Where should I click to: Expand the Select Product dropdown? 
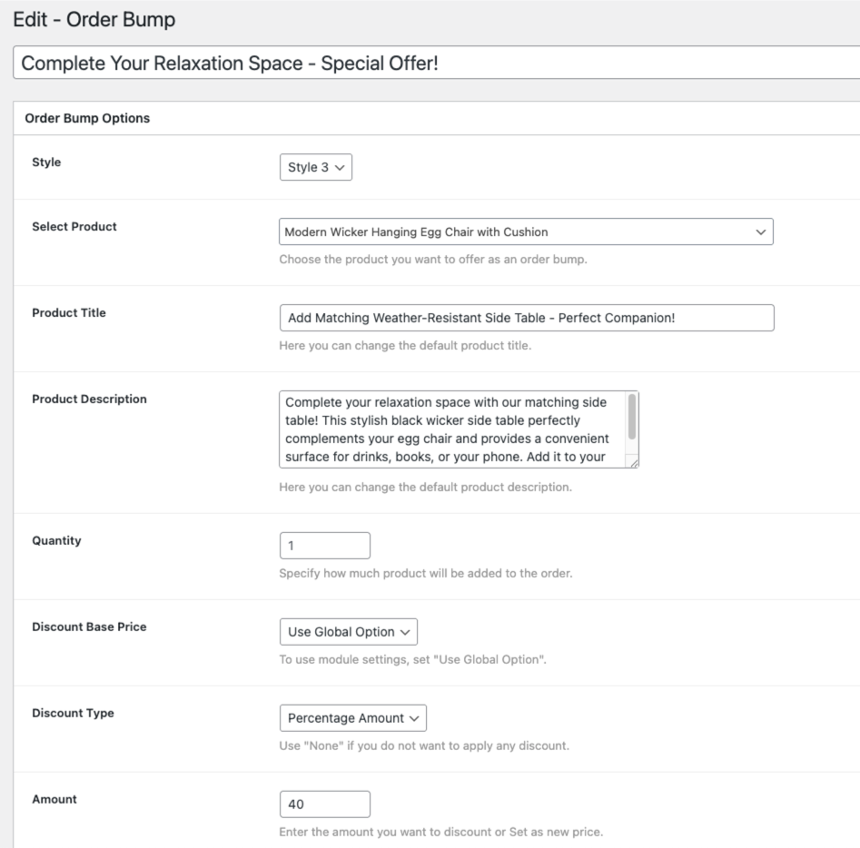pos(526,232)
